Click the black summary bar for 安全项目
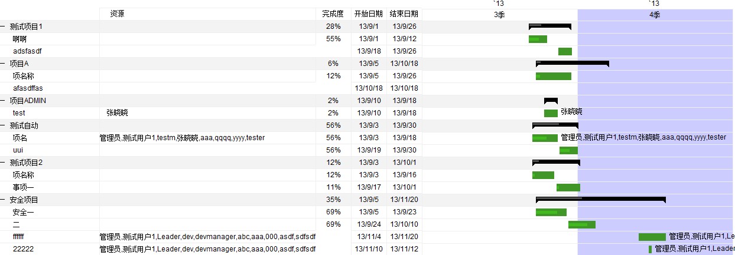The width and height of the screenshot is (735, 255). [x=600, y=199]
